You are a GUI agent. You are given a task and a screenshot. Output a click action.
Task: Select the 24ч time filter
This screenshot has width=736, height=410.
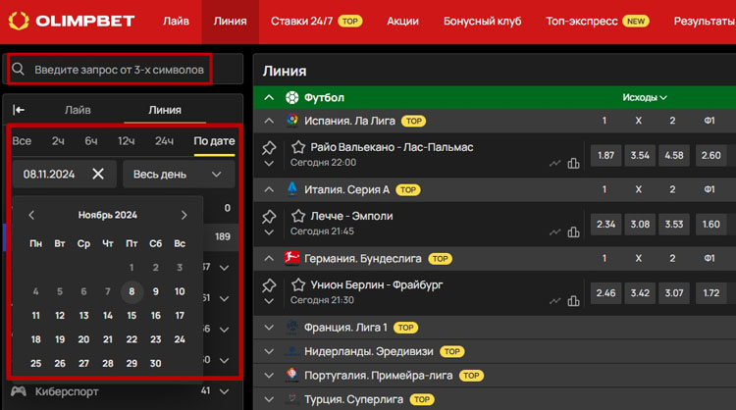(164, 140)
